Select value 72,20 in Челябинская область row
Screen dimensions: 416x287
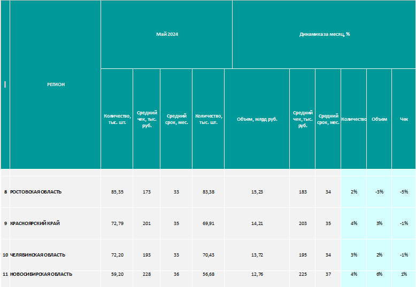click(x=117, y=255)
